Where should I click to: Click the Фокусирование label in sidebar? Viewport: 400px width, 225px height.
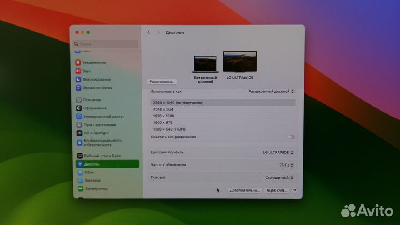(x=97, y=79)
